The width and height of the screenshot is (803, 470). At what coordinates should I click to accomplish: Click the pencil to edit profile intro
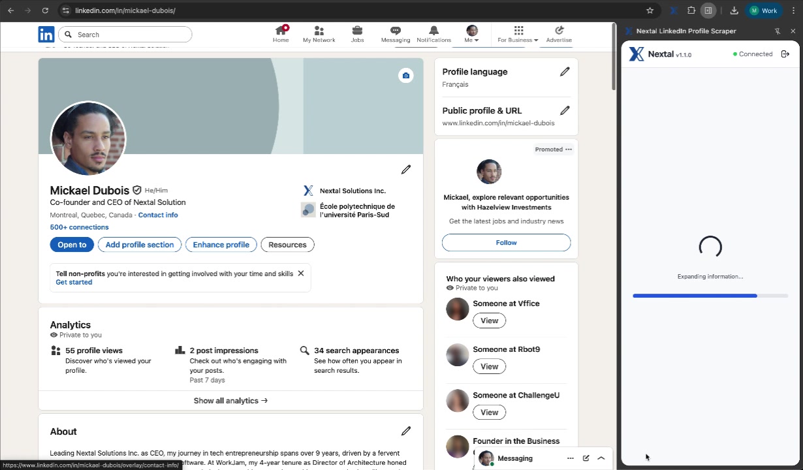(405, 170)
